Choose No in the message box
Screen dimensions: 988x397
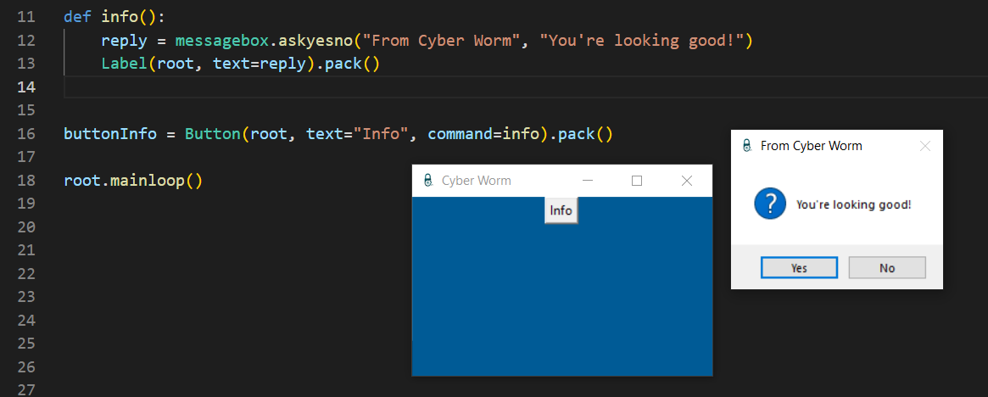[886, 268]
